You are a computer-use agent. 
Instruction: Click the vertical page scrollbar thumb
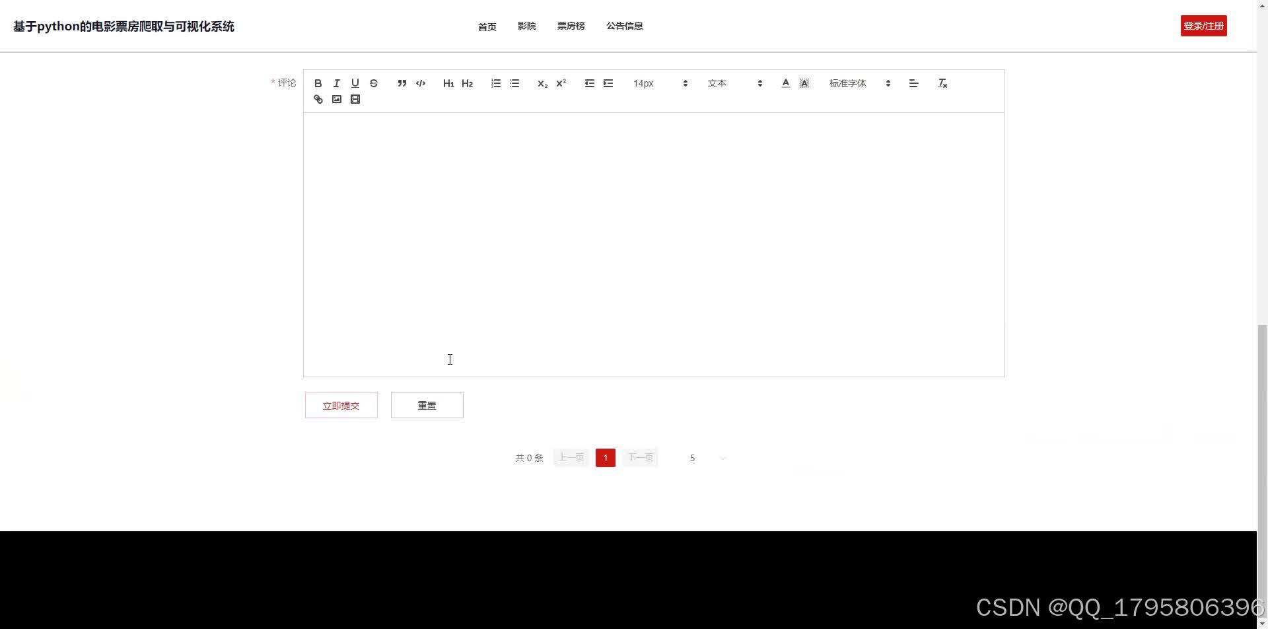coord(1262,470)
